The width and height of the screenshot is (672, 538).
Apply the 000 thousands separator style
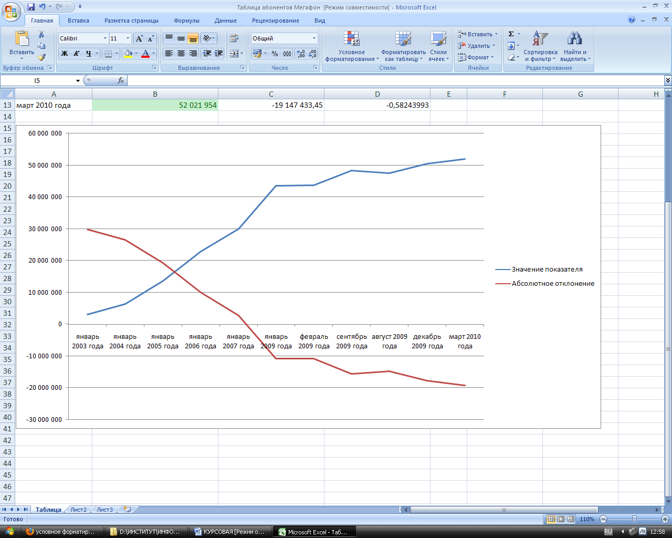click(287, 54)
